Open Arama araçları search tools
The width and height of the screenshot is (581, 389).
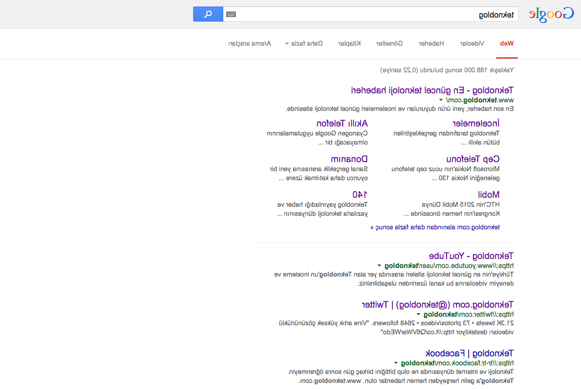(249, 43)
